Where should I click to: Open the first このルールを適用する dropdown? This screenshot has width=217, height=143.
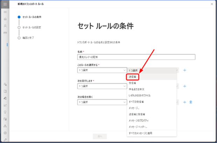(102, 70)
